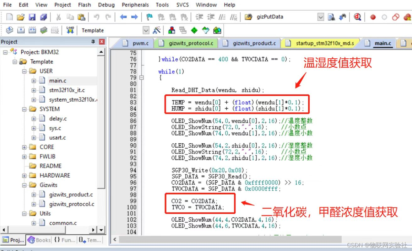Select delay.c in the project tree
The height and width of the screenshot is (251, 412).
point(58,119)
